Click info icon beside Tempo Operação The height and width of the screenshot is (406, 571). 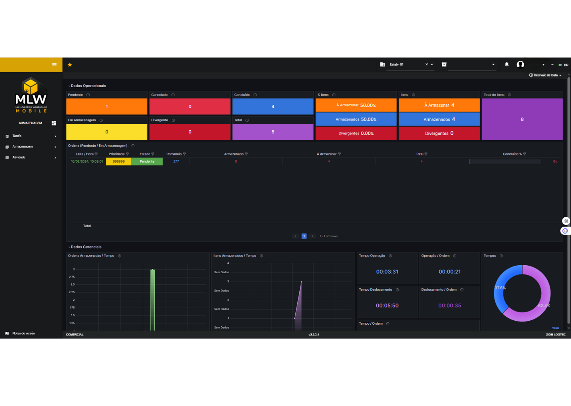pyautogui.click(x=391, y=256)
